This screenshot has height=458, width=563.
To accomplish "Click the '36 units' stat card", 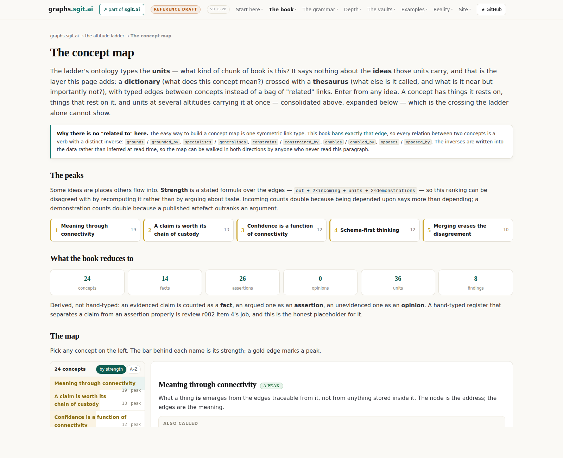I will pyautogui.click(x=398, y=283).
